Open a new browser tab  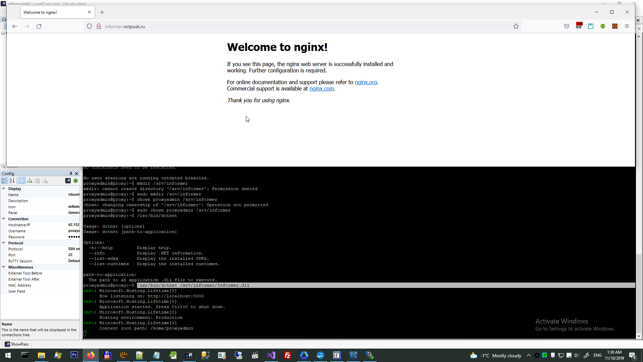102,12
